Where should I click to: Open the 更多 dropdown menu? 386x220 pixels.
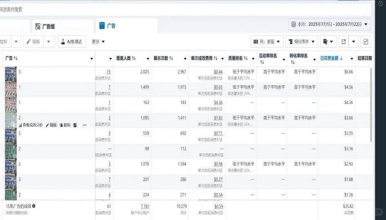[x=98, y=42]
